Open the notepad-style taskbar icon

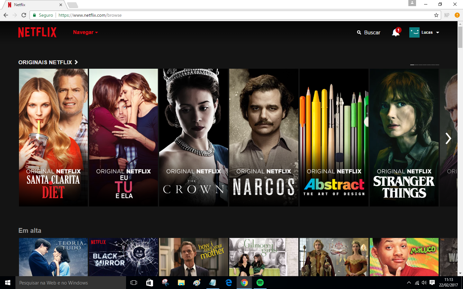pyautogui.click(x=213, y=283)
